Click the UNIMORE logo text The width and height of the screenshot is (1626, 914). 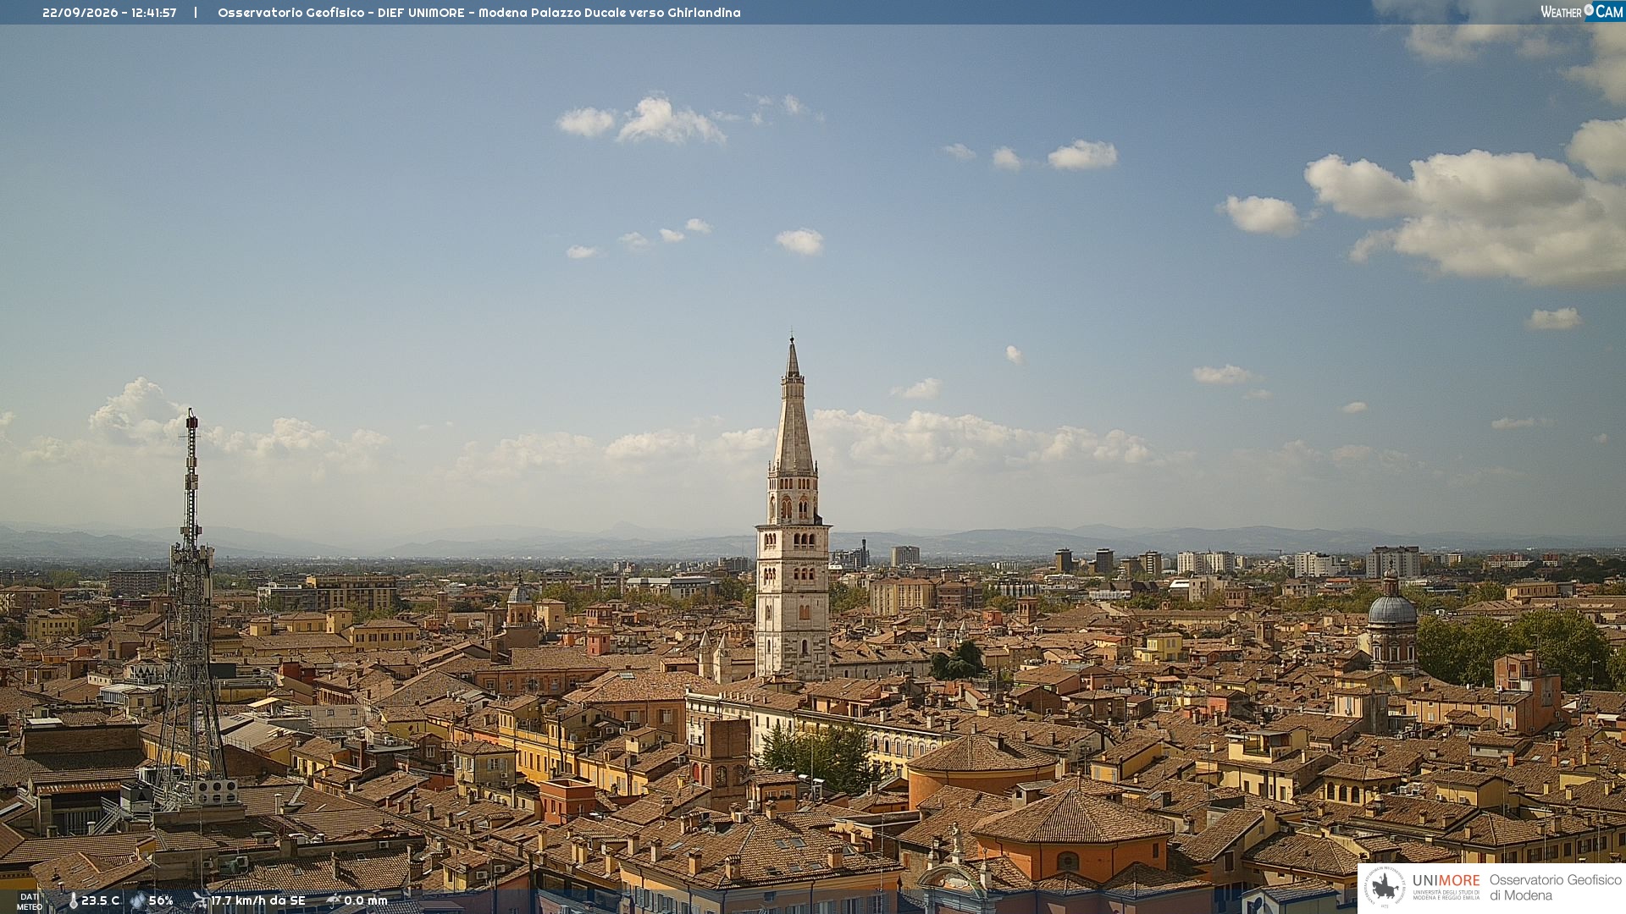click(1446, 880)
